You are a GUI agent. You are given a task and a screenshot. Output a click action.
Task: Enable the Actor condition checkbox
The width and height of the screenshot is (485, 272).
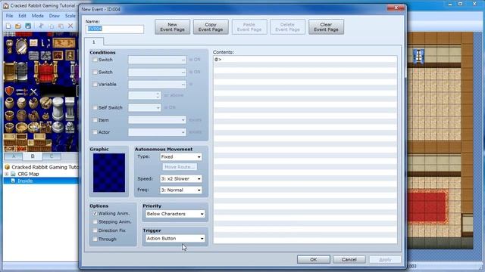(95, 132)
